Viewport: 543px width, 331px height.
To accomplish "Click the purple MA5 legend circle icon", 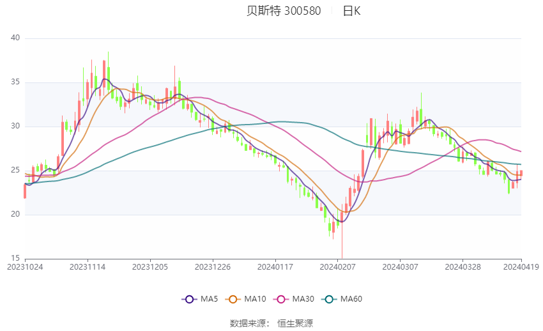I will 188,298.
